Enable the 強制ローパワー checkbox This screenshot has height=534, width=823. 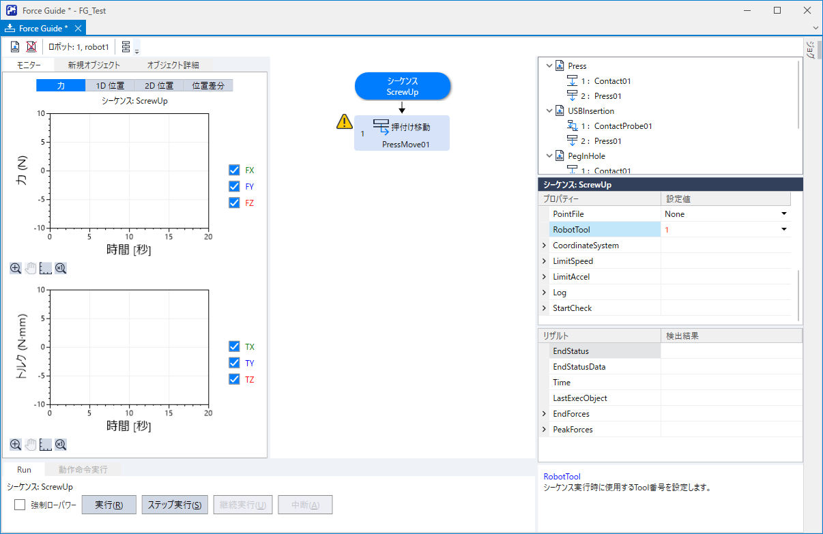pyautogui.click(x=20, y=505)
